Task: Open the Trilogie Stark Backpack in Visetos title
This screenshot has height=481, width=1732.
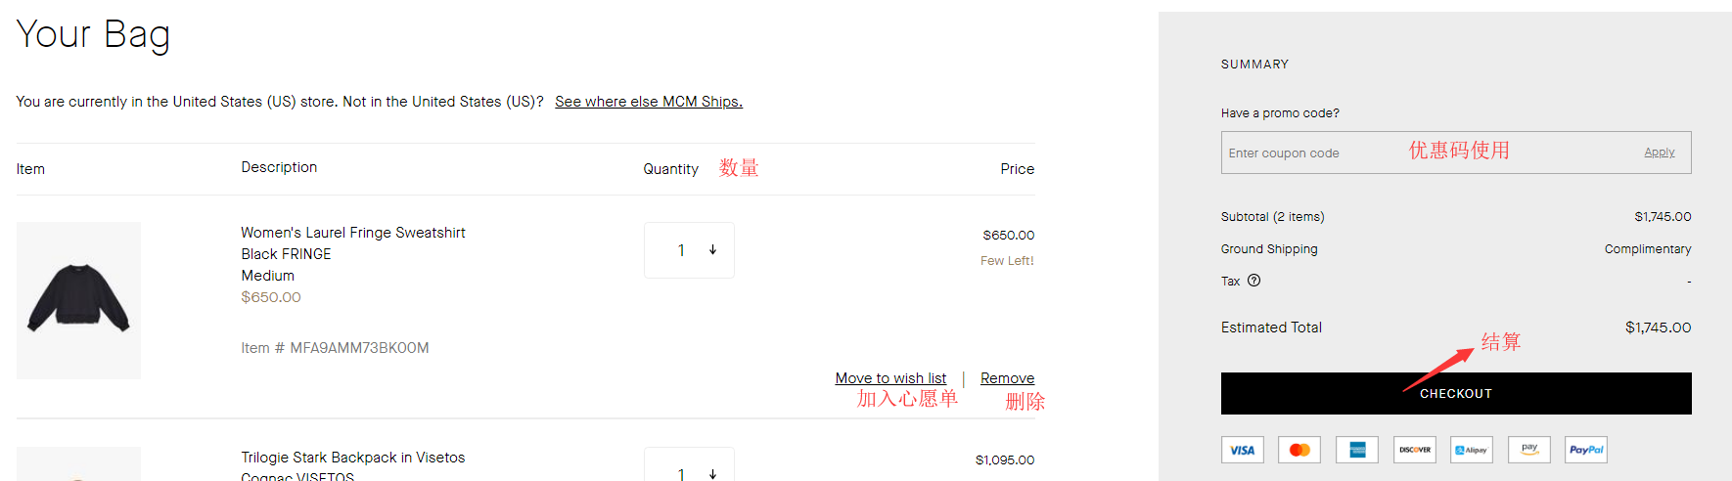Action: 353,458
